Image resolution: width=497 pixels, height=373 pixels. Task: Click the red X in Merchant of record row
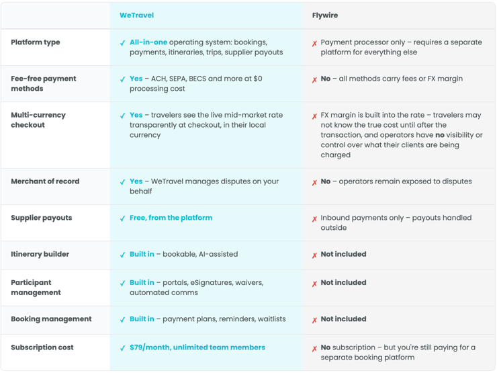[314, 182]
